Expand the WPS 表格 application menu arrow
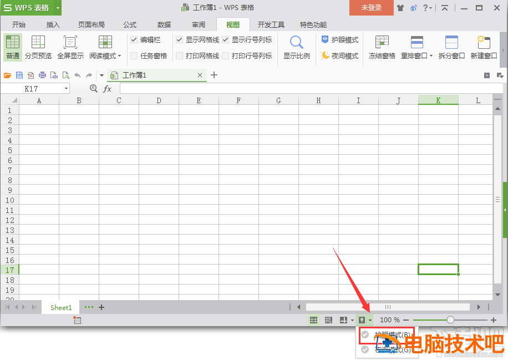508x360 pixels. click(x=58, y=8)
